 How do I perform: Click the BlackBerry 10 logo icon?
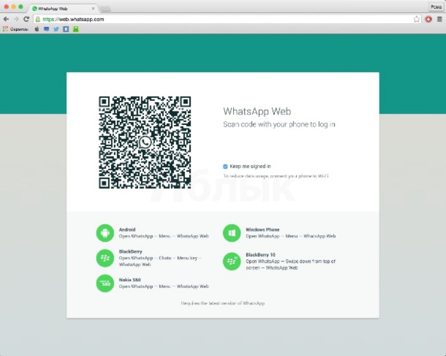[x=231, y=261]
